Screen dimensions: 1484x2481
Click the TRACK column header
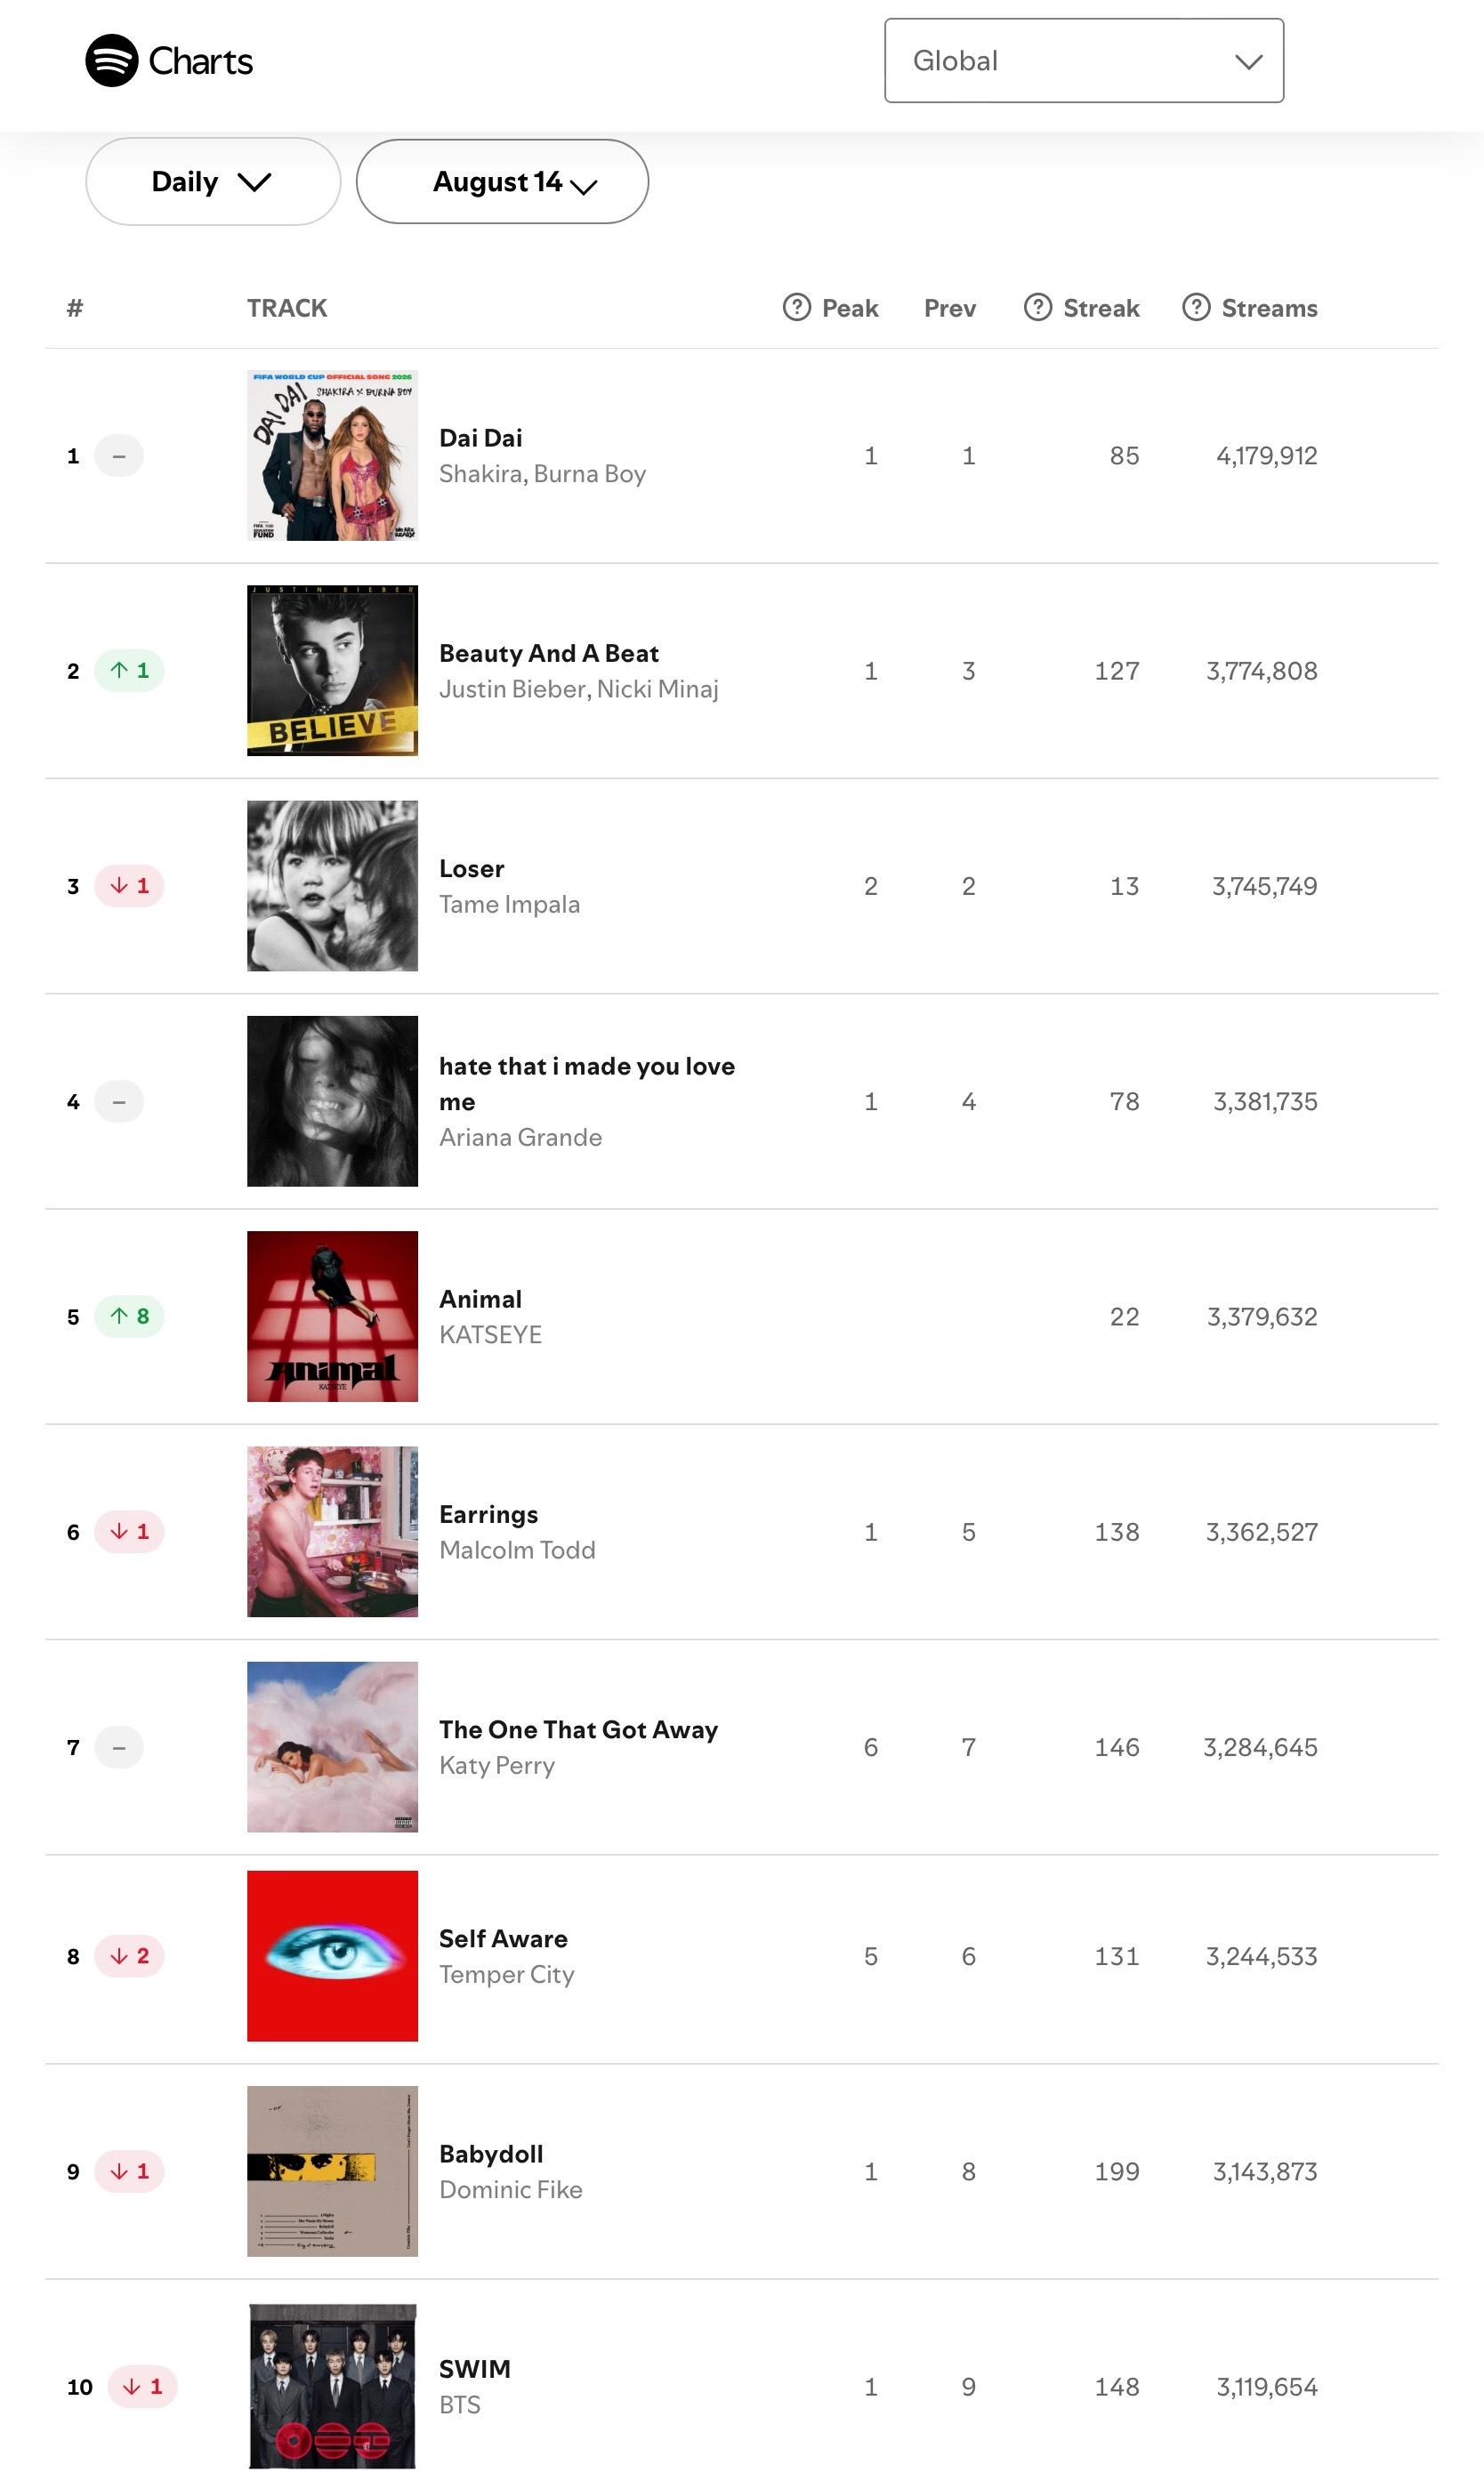coord(287,308)
